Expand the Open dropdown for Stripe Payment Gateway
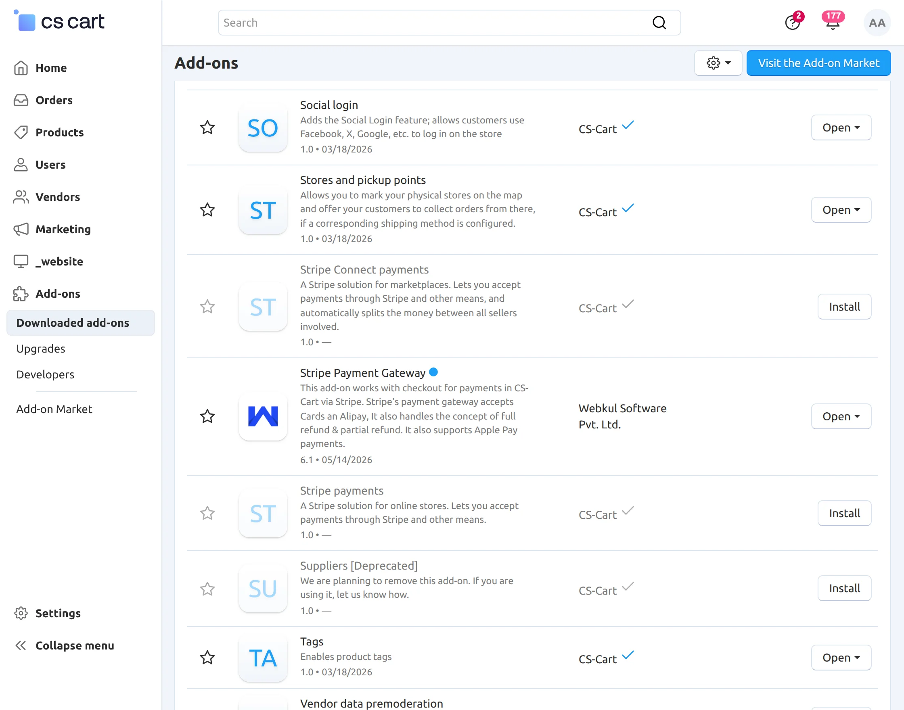Screen dimensions: 904x710 [x=841, y=416]
